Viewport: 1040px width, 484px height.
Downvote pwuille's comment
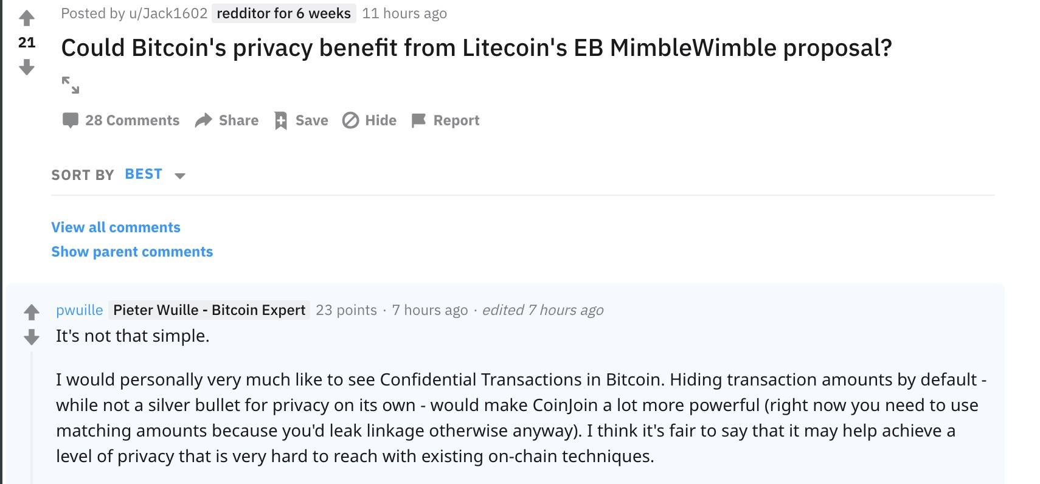tap(32, 337)
